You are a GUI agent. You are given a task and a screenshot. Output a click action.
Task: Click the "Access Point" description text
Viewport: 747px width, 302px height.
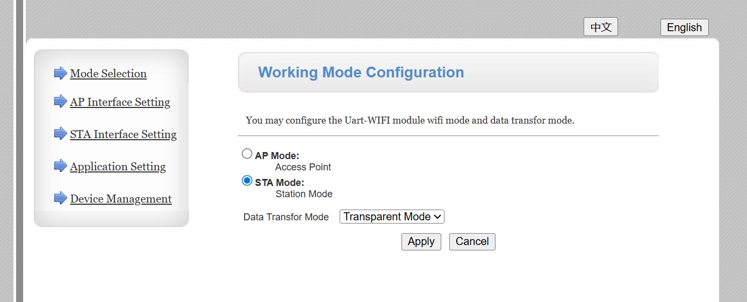[303, 167]
